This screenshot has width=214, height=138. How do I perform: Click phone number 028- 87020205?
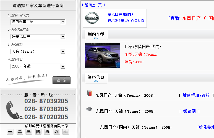[x=46, y=117]
